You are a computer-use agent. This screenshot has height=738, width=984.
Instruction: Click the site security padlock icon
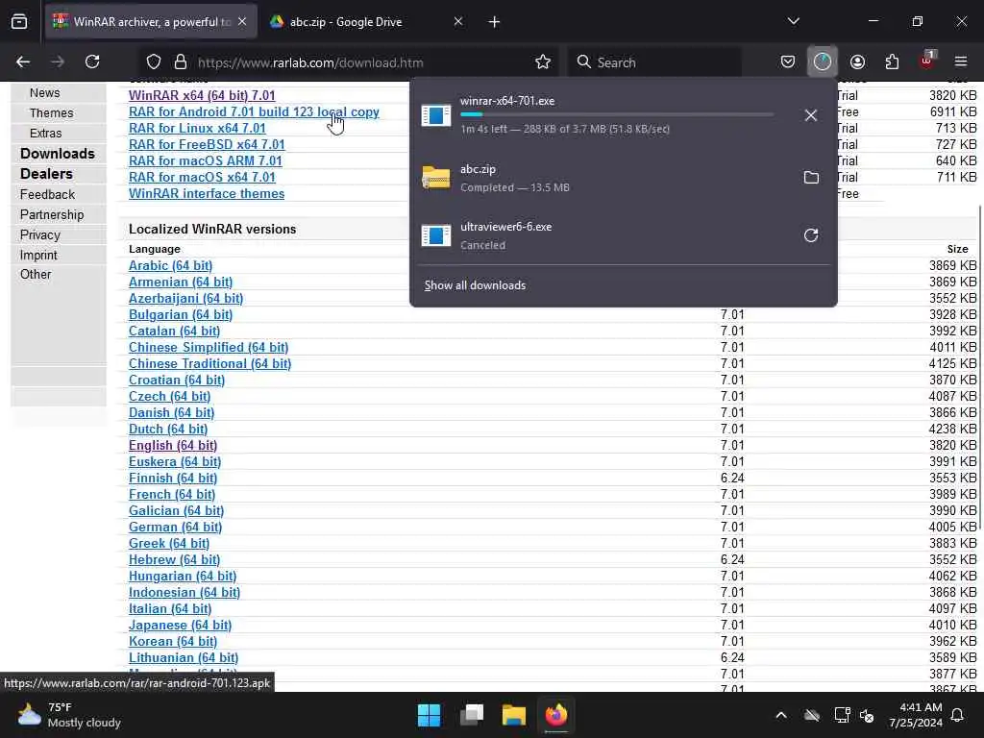[181, 62]
